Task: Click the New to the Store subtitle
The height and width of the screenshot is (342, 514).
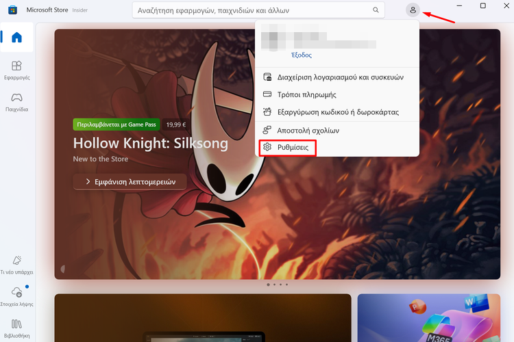Action: 101,159
